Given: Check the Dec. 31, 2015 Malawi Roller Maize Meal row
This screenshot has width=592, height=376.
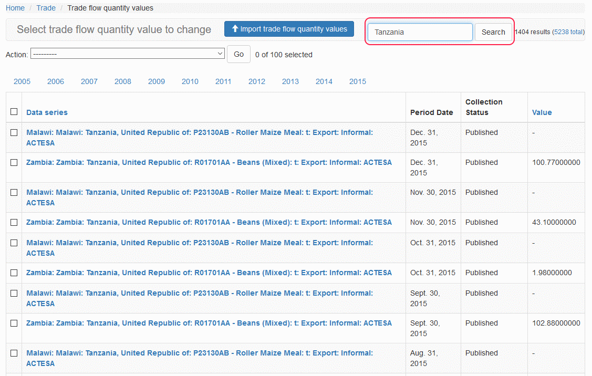Looking at the screenshot, I should click(x=14, y=133).
